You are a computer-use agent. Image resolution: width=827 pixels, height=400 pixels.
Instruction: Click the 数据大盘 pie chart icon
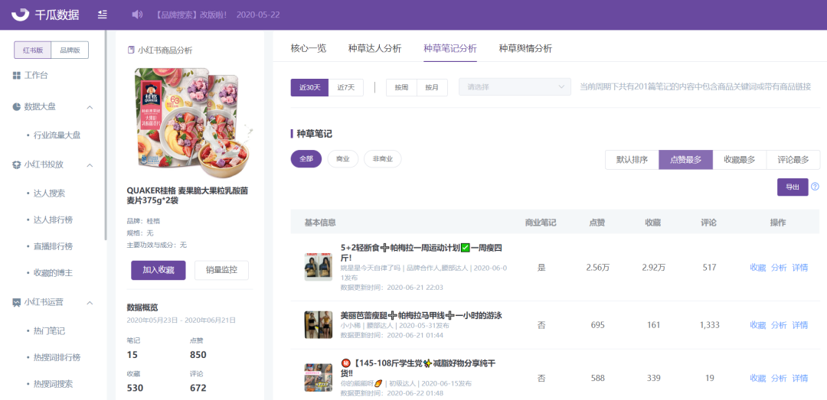[x=16, y=107]
